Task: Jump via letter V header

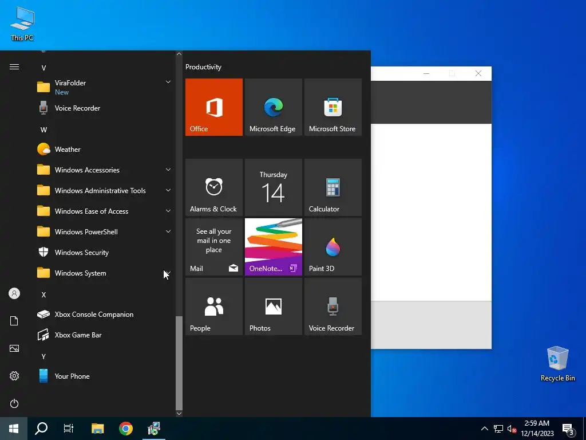Action: tap(43, 68)
